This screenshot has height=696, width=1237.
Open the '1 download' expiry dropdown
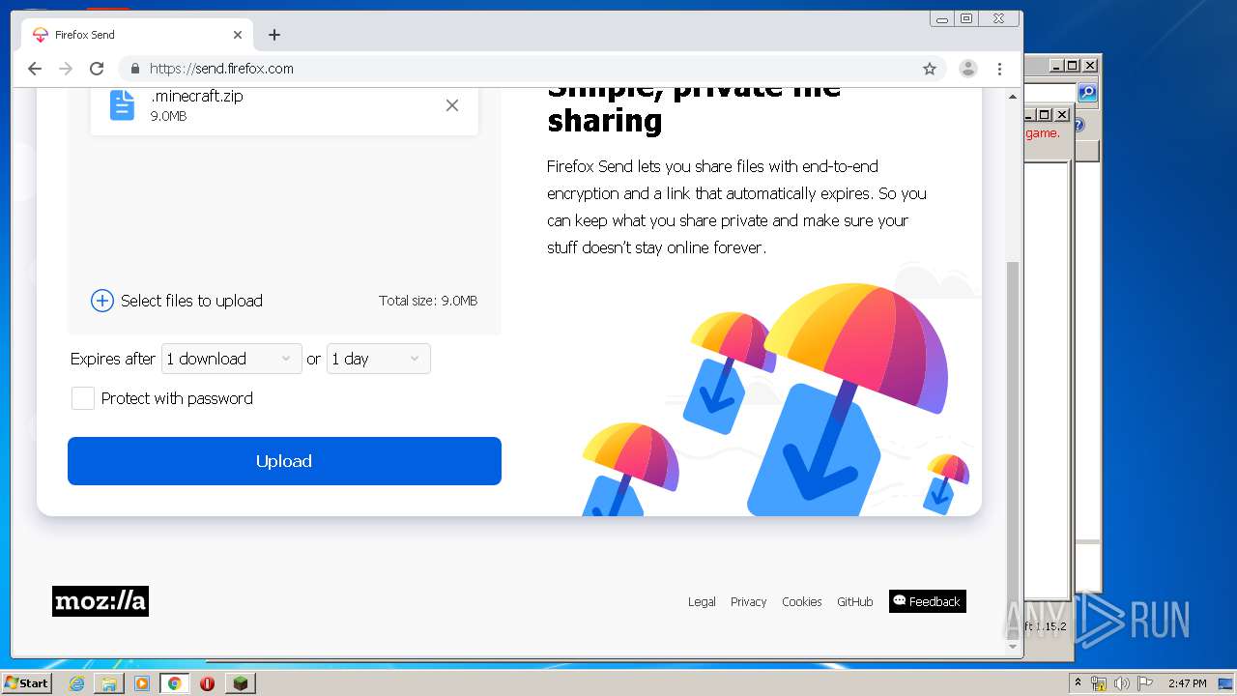tap(231, 359)
